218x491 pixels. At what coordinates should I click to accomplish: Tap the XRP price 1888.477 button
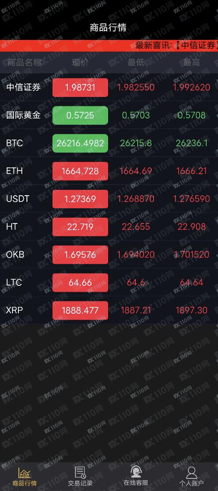(x=80, y=310)
